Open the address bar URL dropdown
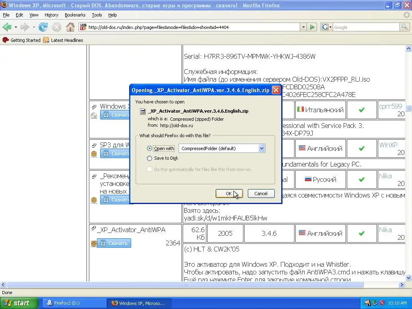The width and height of the screenshot is (412, 309). point(303,27)
